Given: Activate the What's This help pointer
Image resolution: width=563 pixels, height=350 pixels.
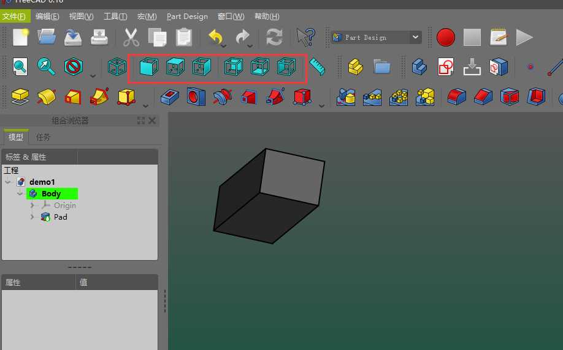Looking at the screenshot, I should point(306,37).
